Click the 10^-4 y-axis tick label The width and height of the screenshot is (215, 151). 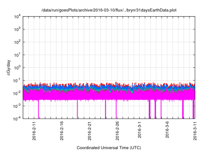17,119
